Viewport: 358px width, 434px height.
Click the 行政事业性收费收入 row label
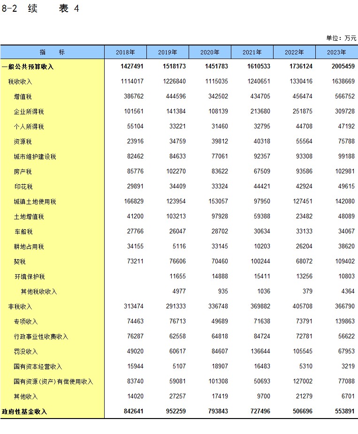coord(41,337)
